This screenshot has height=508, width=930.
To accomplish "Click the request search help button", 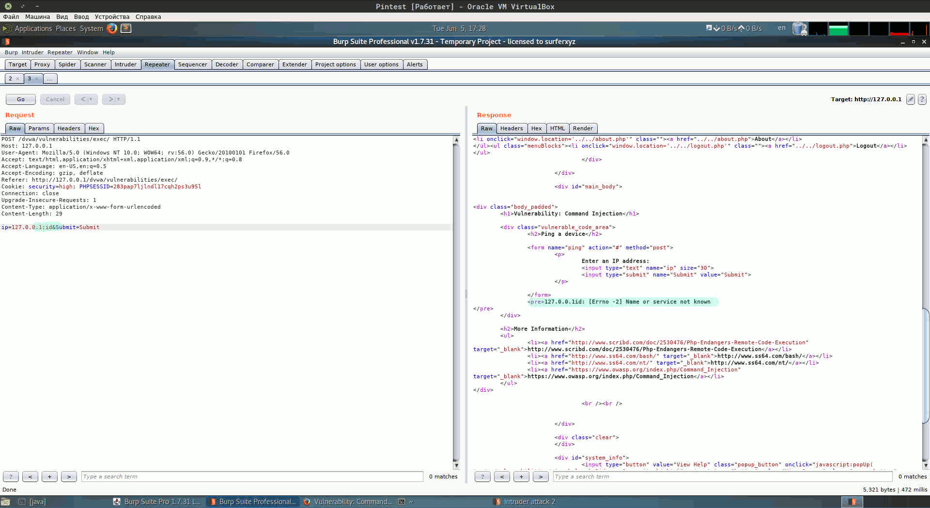I will (x=11, y=477).
